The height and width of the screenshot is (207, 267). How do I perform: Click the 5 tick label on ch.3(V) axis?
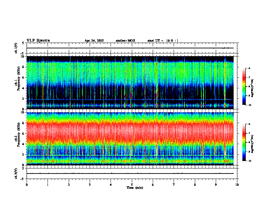(x=24, y=168)
